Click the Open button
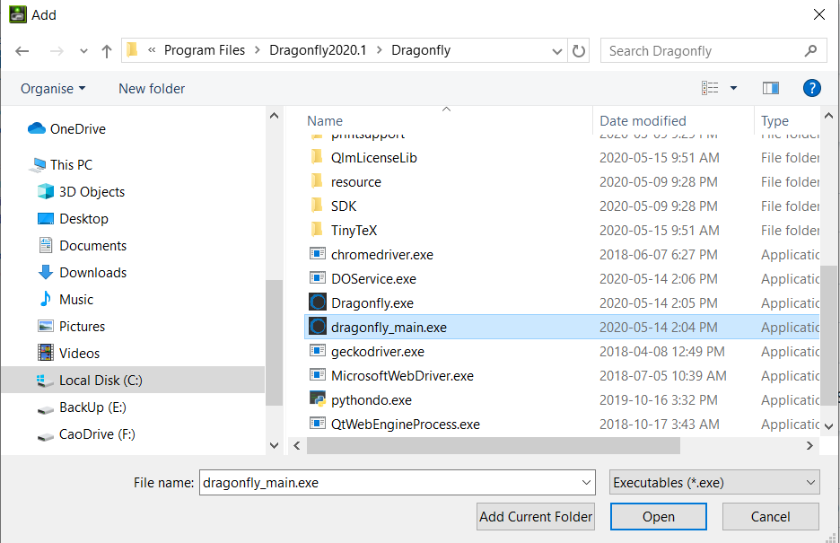The height and width of the screenshot is (543, 840). (659, 516)
